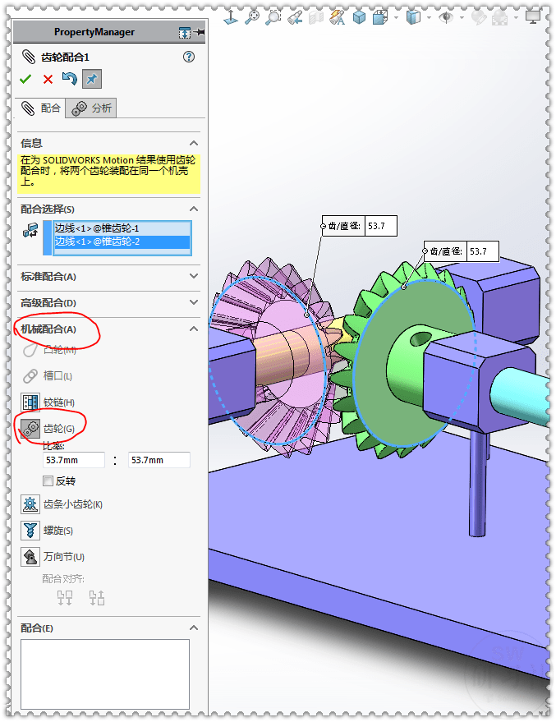The width and height of the screenshot is (556, 722).
Task: Click the Hide/Show Items eye icon
Action: point(445,17)
